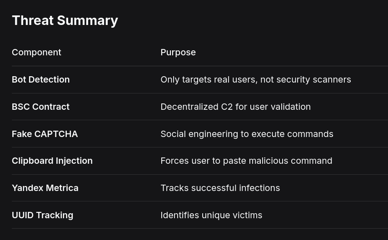
Task: Click the word 'victims' in UUID row
Action: pyautogui.click(x=247, y=216)
